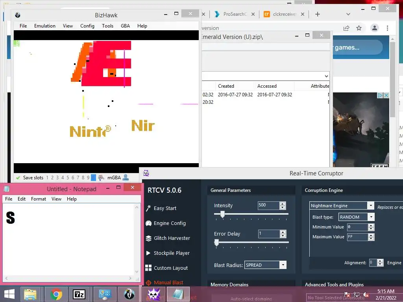Click the Notepad scroll down arrow
This screenshot has height=302, width=403.
(x=137, y=272)
